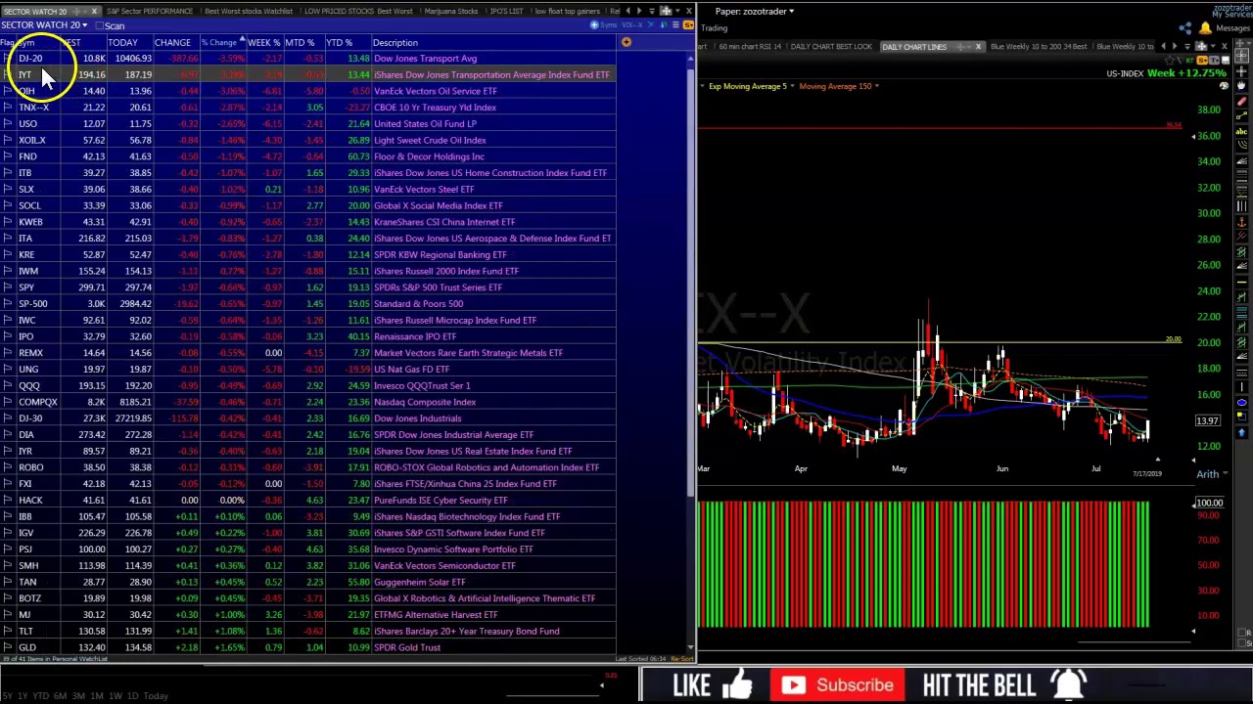The image size is (1253, 704).
Task: Select the abc text note tool
Action: [1241, 131]
